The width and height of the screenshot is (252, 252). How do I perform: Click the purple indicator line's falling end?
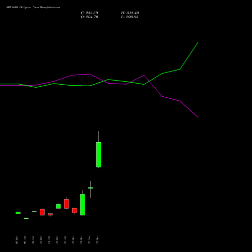[198, 117]
